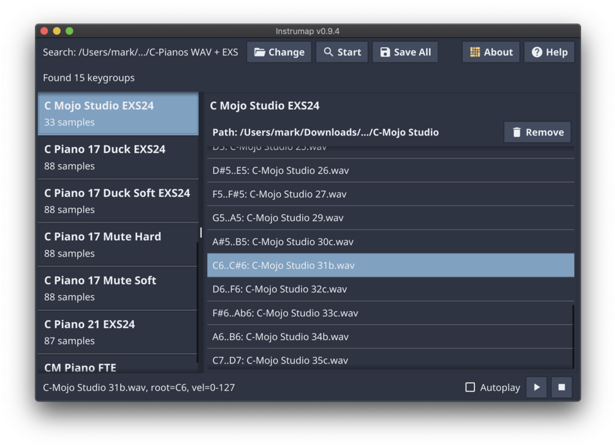Select sample D6..F6 C-Mojo Studio 32c.wav
This screenshot has width=616, height=448.
pyautogui.click(x=390, y=289)
